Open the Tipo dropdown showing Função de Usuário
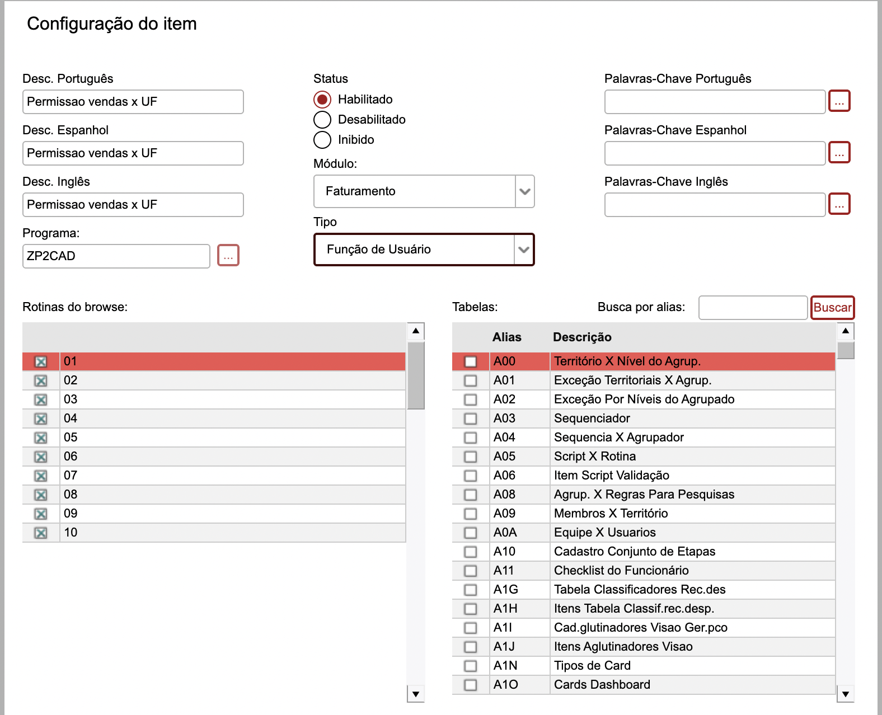 pos(424,250)
